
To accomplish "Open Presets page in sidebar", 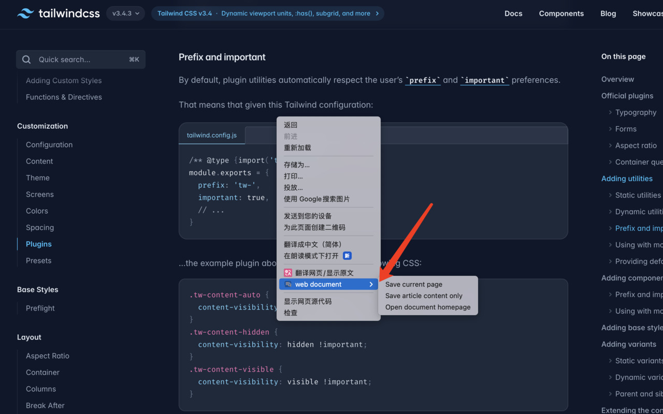I will pyautogui.click(x=39, y=260).
